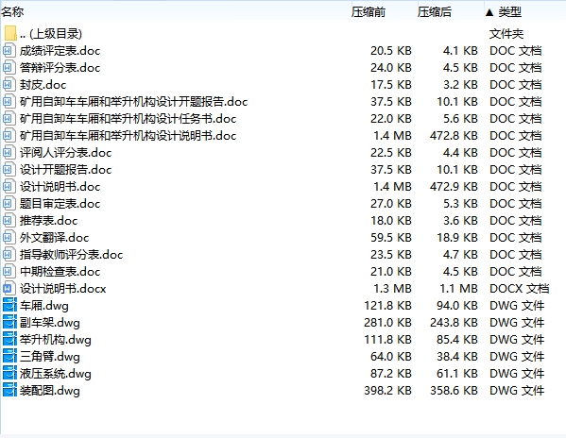This screenshot has width=566, height=438.
Task: Select file name 车厢.dwg
Action: click(44, 305)
